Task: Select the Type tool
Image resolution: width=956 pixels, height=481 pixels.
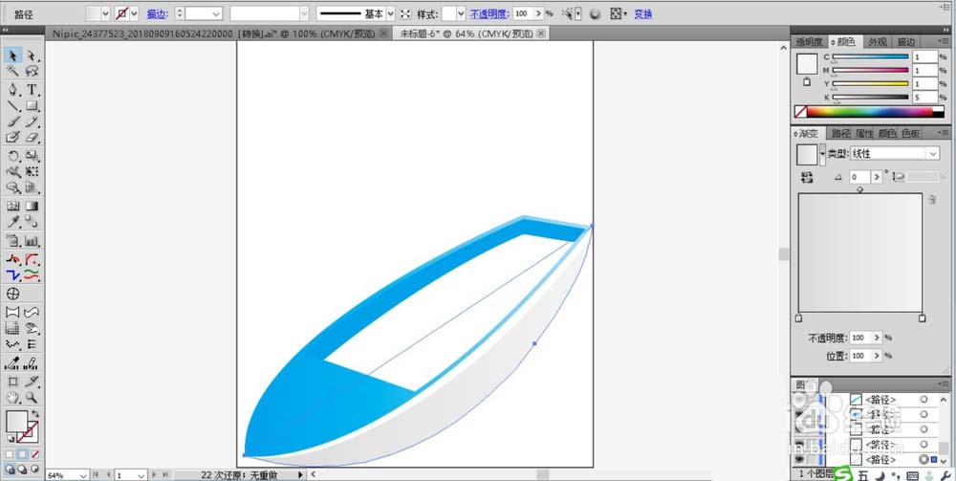Action: 32,90
